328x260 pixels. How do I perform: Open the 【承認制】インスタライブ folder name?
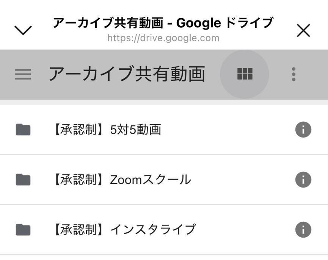coord(123,230)
